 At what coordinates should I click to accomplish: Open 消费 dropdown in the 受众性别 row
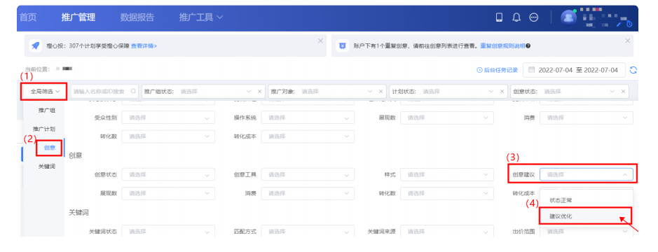(587, 118)
